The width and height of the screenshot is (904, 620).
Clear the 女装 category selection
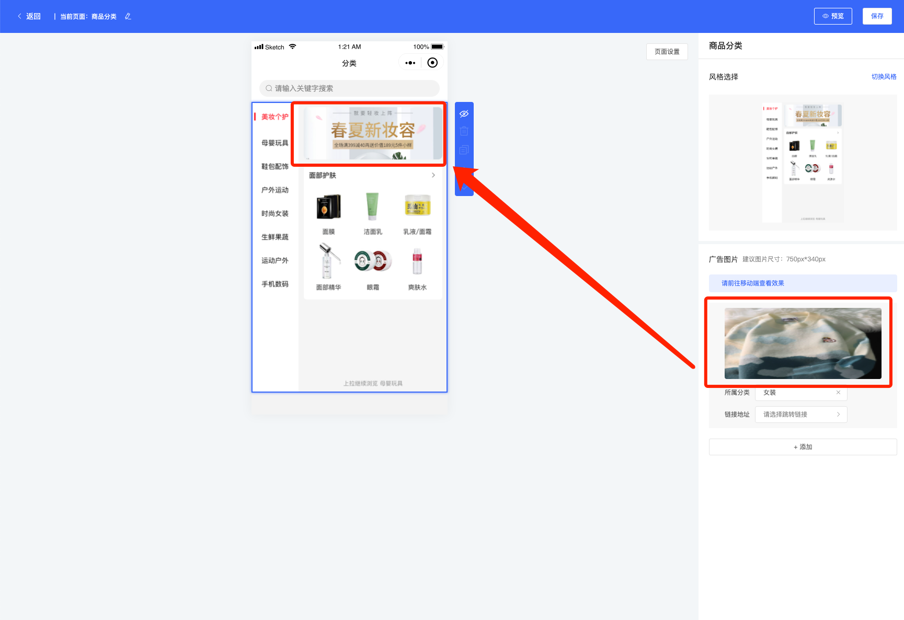pos(838,393)
